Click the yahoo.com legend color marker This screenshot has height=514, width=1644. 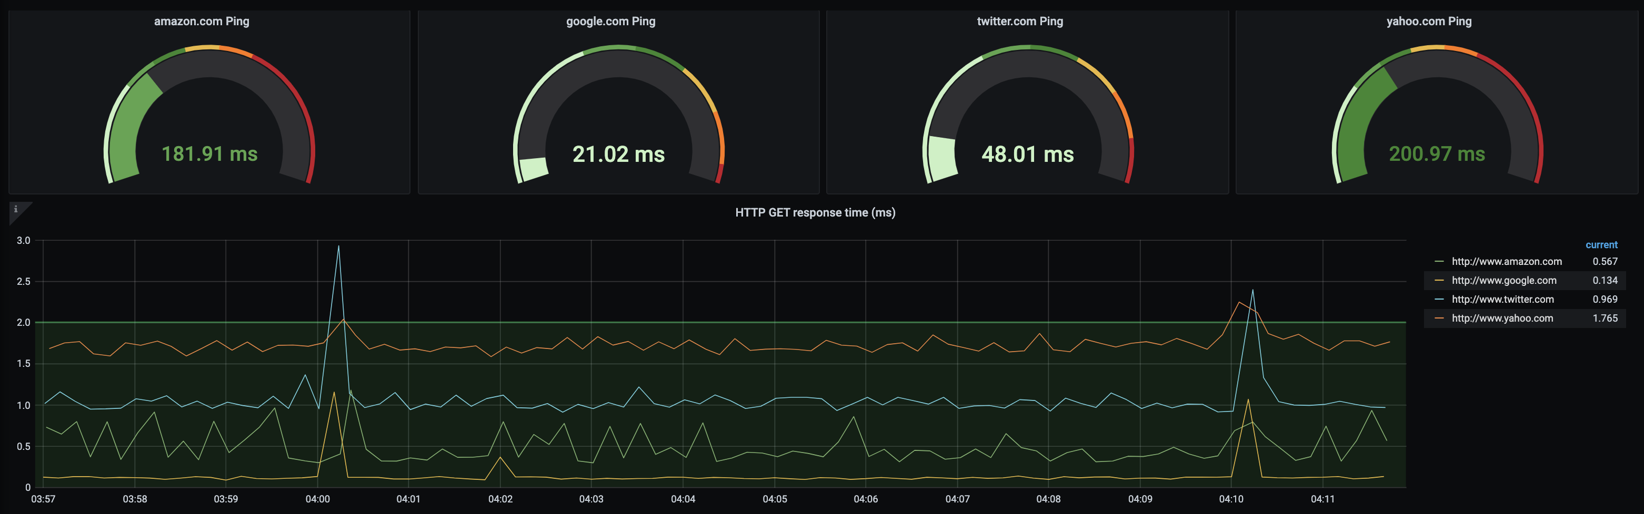[1439, 318]
